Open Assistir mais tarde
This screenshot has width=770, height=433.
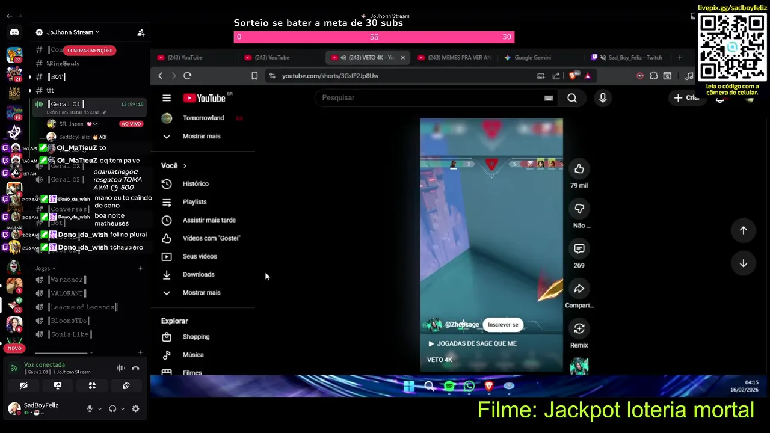pos(209,220)
